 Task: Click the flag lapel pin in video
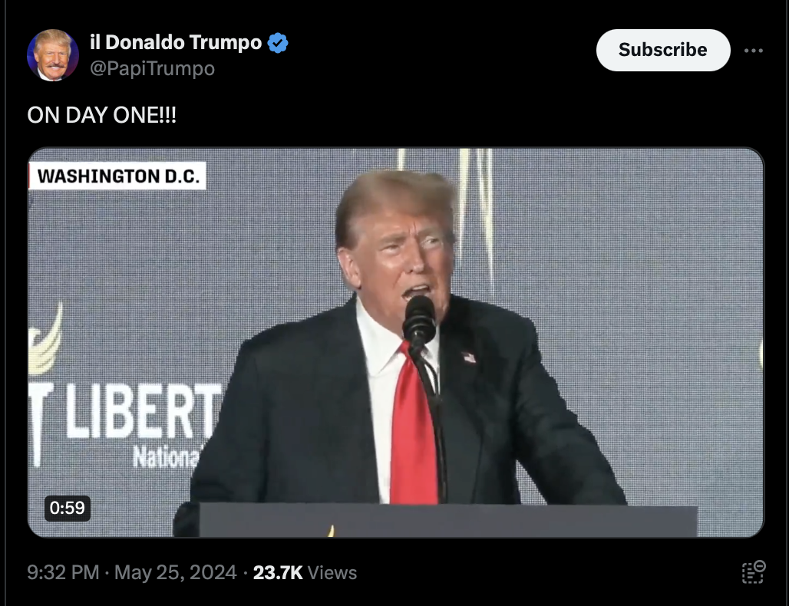pyautogui.click(x=469, y=357)
